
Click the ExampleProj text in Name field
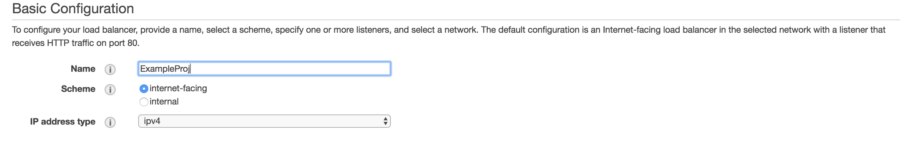point(165,69)
